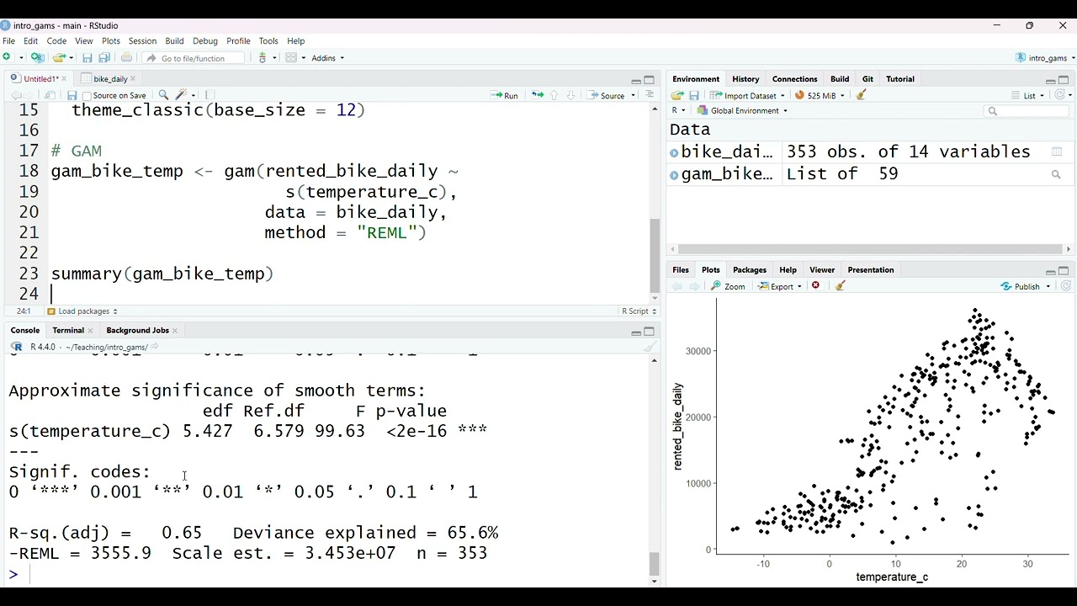Switch to the Terminal tab
The height and width of the screenshot is (606, 1077).
pos(67,331)
